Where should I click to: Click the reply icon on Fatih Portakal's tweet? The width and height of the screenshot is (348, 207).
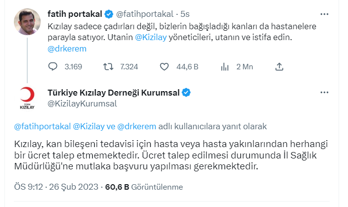coord(54,66)
